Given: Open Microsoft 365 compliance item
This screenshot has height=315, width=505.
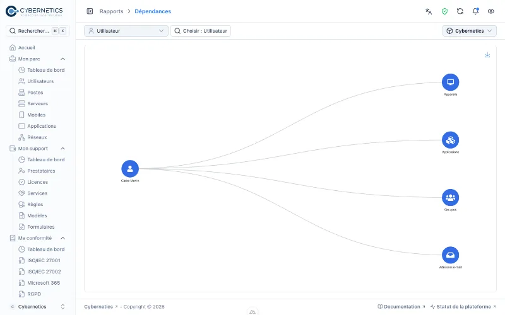Looking at the screenshot, I should pos(44,283).
